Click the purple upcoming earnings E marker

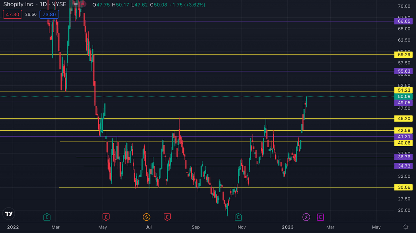point(321,217)
